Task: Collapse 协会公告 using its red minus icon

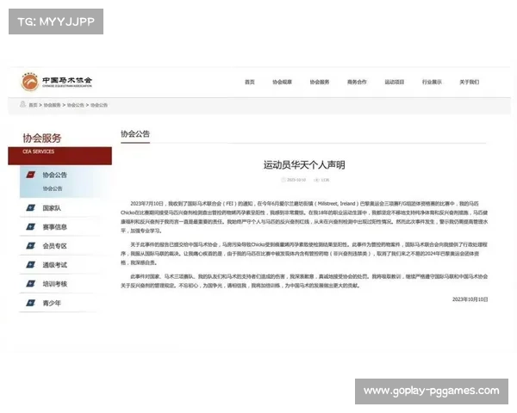Action: [31, 175]
